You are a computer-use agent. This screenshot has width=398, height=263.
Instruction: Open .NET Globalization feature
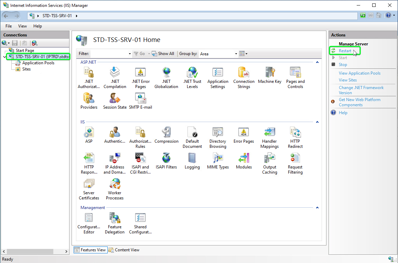pyautogui.click(x=166, y=78)
